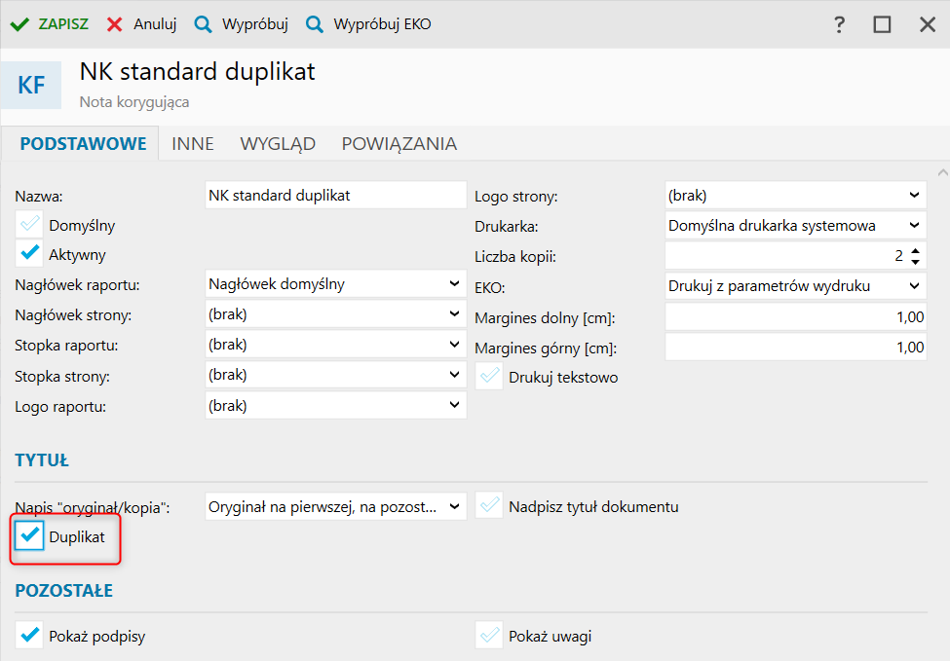Image resolution: width=950 pixels, height=661 pixels.
Task: Open help with the question mark icon
Action: 839,24
